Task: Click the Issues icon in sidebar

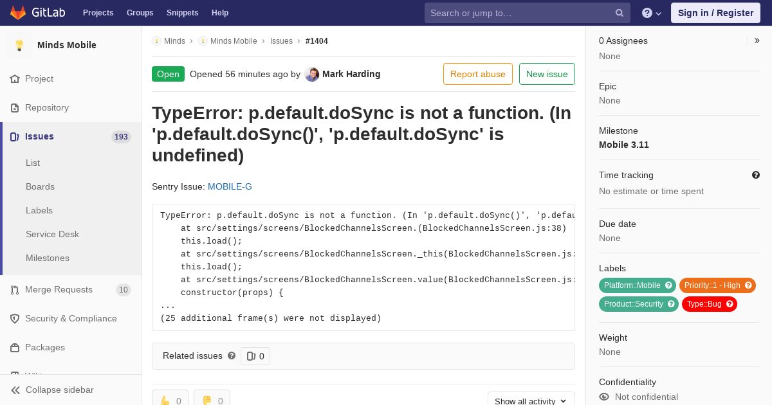Action: 15,137
